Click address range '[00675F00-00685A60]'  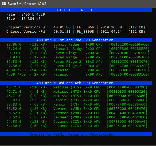pyautogui.click(x=127, y=104)
